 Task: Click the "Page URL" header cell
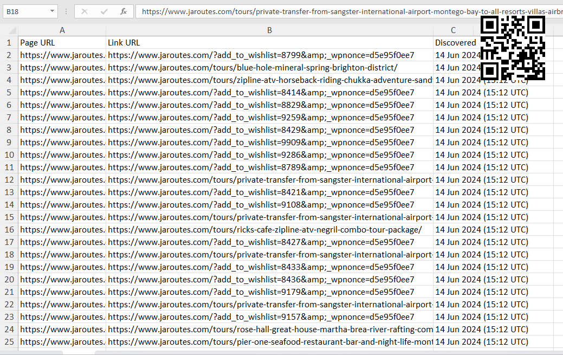pos(62,43)
